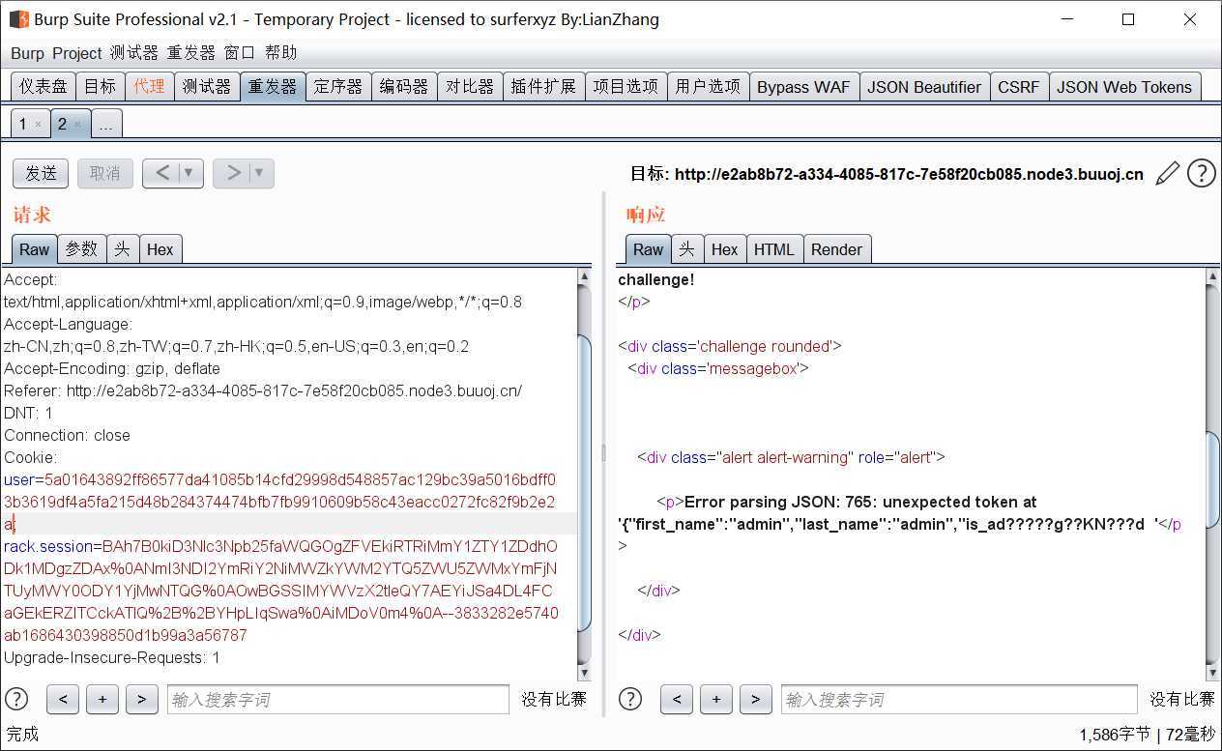Screen dimensions: 1222x751
Task: Switch to 仪表盘 dashboard tab
Action: pos(44,86)
